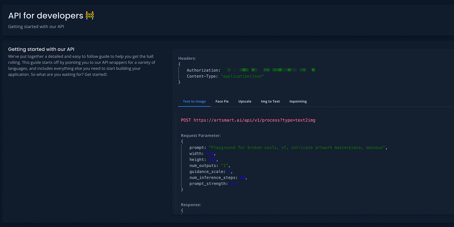Click the 'Content-Type:' key label
Viewport: 454px width, 227px height.
[202, 76]
